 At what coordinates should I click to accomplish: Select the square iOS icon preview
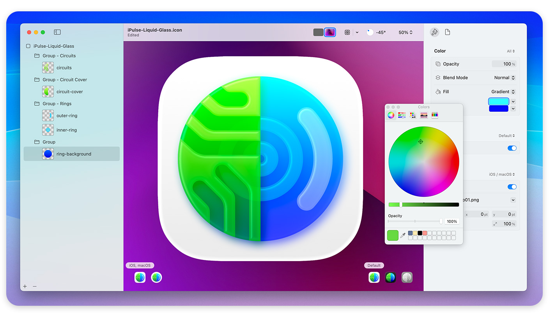coord(140,277)
